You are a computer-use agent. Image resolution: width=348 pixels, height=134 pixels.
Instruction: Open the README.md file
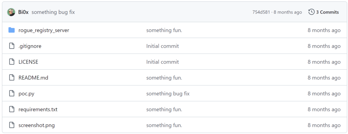coord(33,78)
